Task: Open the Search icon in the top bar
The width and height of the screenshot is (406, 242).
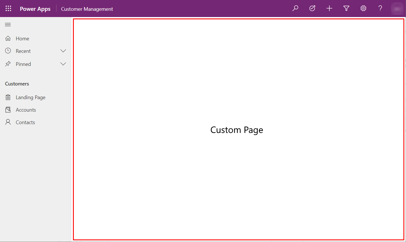Action: pos(295,8)
